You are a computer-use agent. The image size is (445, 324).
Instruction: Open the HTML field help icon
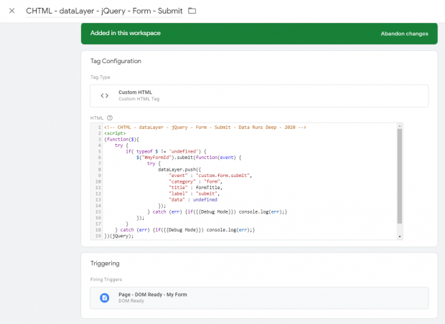point(110,118)
